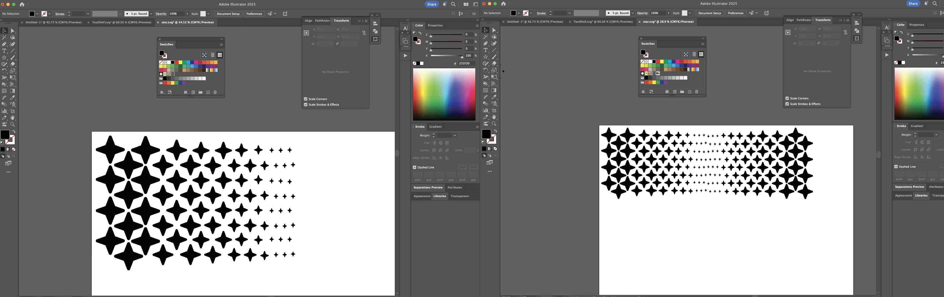
Task: Open brush definition dropdown beside 5 pt. Round, left
Action: coord(151,14)
